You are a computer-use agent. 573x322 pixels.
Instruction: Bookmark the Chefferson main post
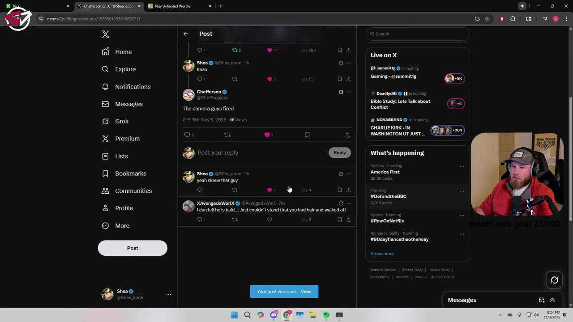(307, 135)
